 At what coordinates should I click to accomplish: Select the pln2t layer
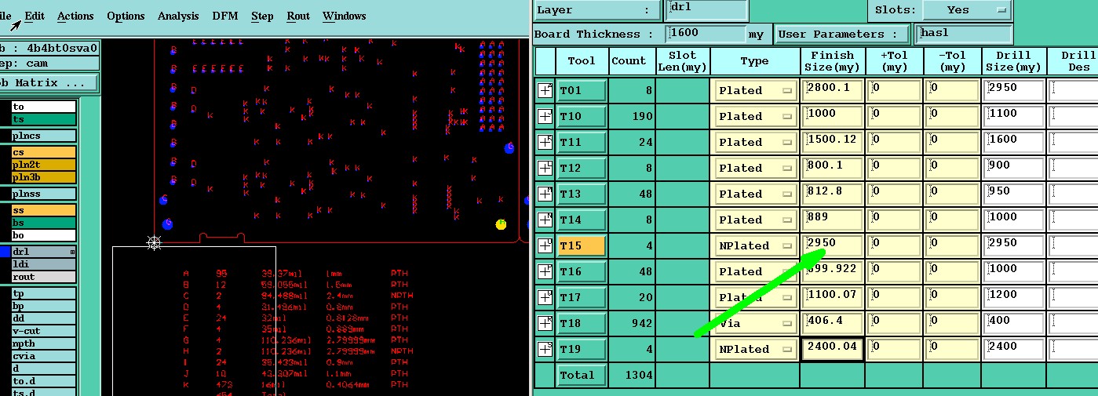point(44,165)
